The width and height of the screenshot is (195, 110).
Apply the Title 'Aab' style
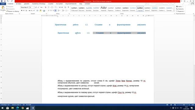(104, 9)
